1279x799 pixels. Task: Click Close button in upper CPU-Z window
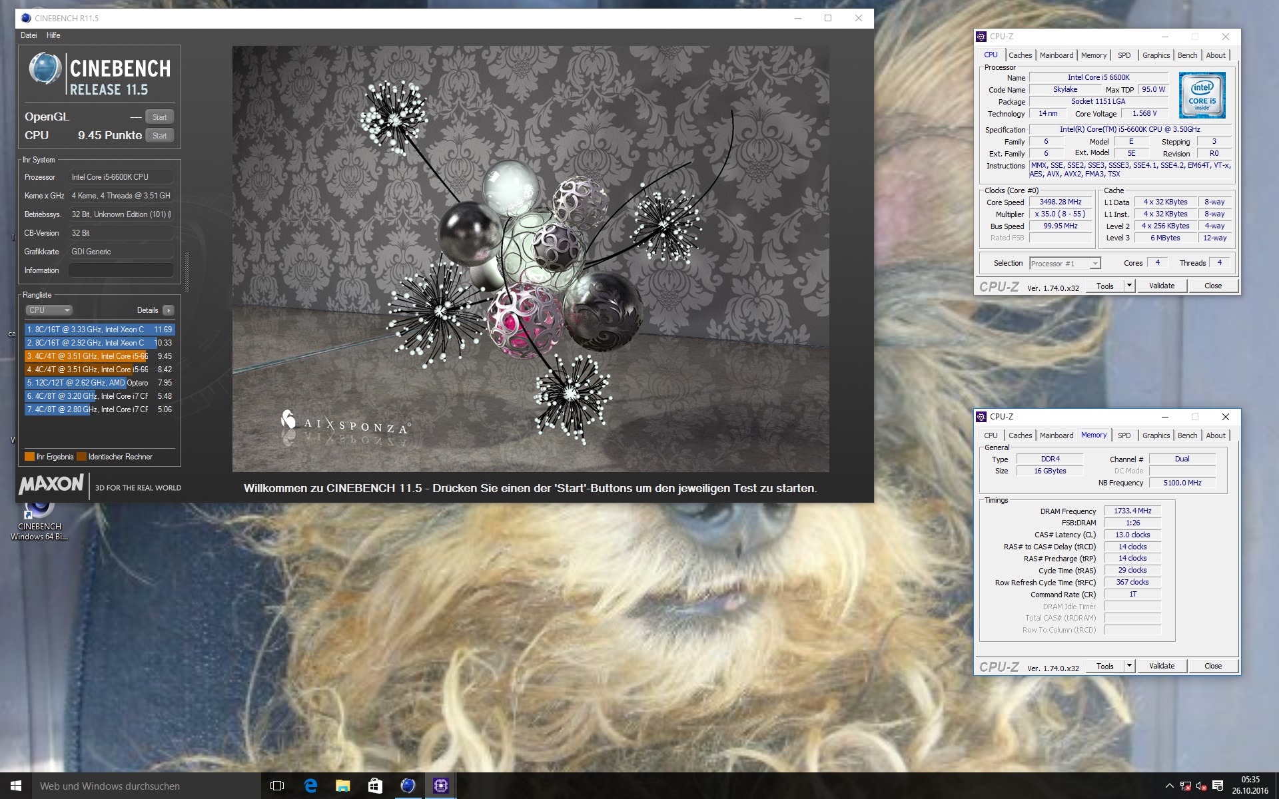pyautogui.click(x=1213, y=286)
